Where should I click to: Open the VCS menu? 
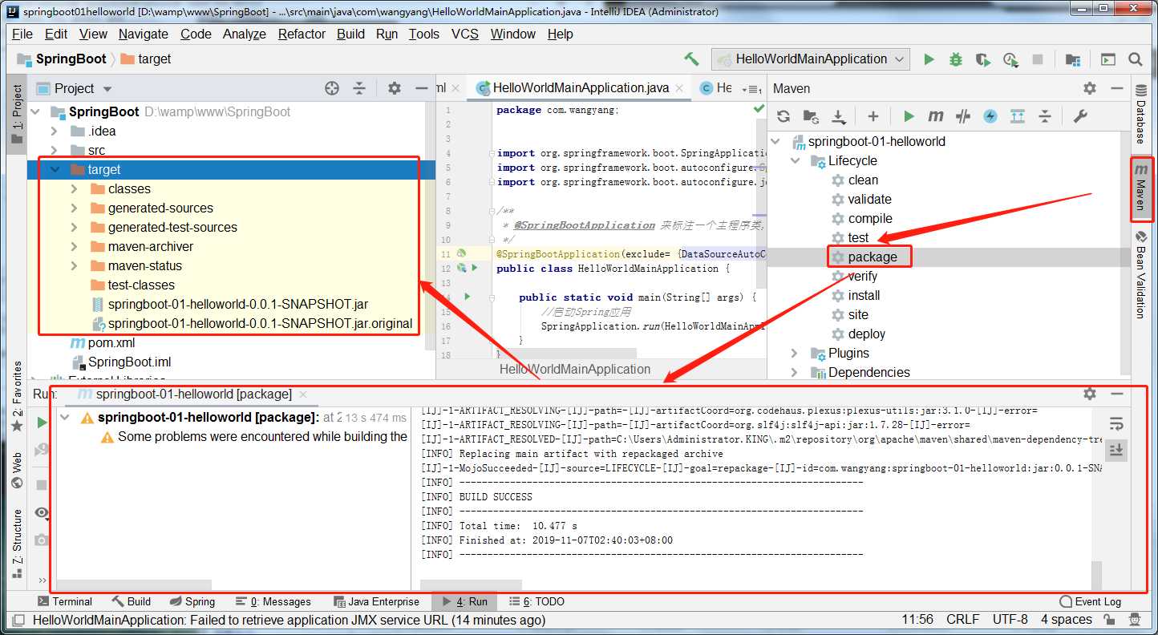465,34
